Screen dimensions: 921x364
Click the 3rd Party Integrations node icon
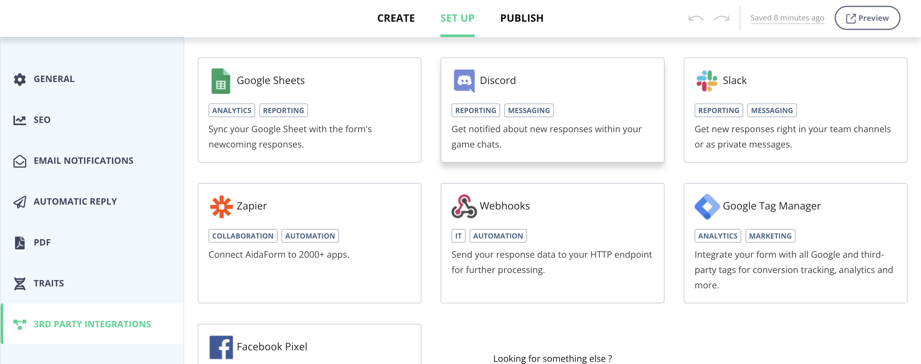pos(20,324)
